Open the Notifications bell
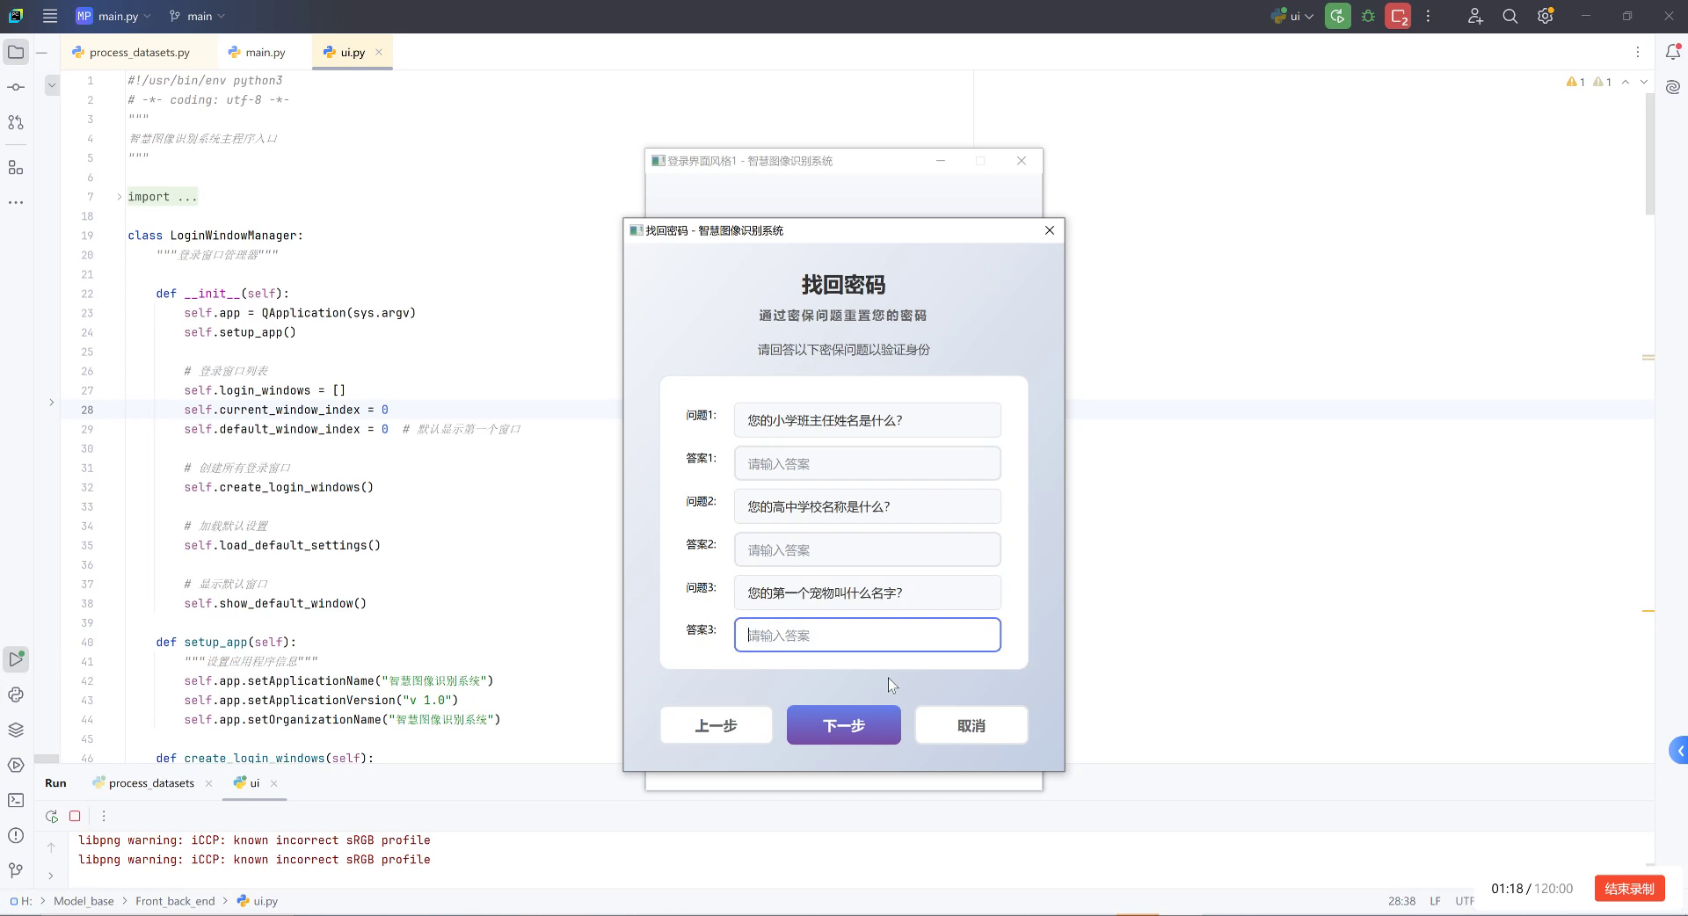1688x916 pixels. 1672,52
